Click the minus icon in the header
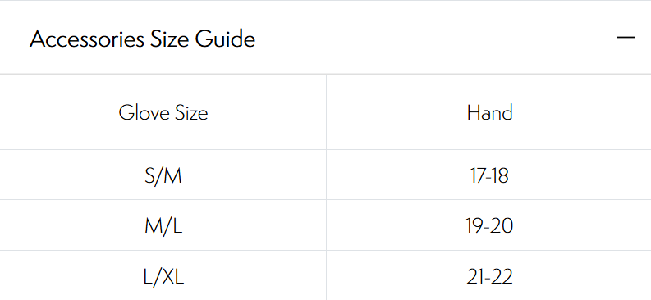The height and width of the screenshot is (300, 651). point(626,38)
